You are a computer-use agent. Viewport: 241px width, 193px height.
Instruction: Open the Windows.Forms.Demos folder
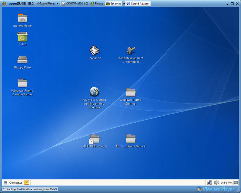130,92
